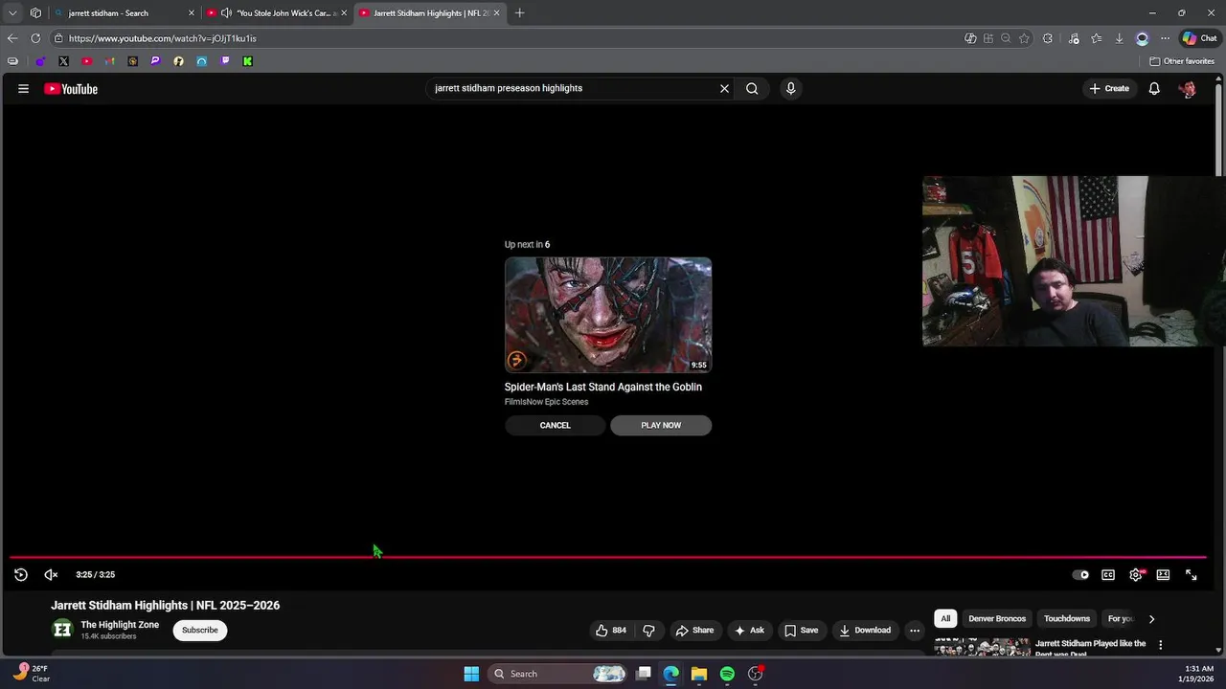Open a new browser tab
Viewport: 1226px width, 689px height.
(520, 13)
